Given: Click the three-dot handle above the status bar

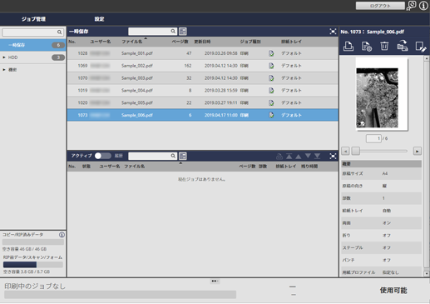Looking at the screenshot, I should point(215,282).
